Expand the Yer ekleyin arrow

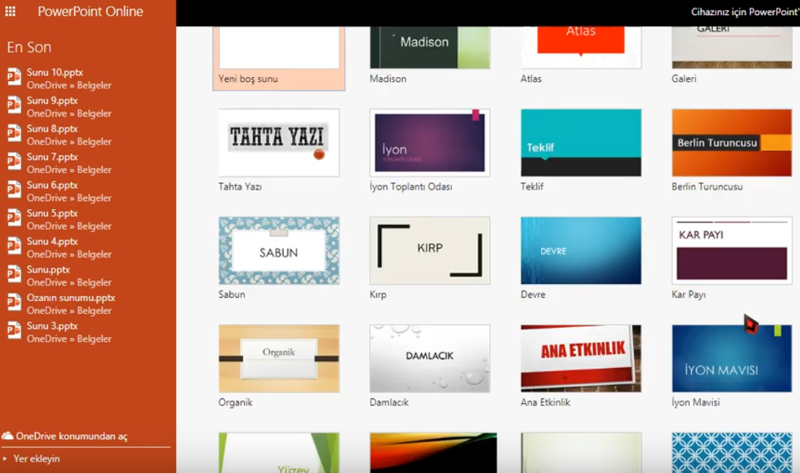[5, 459]
